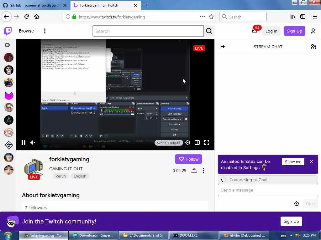Open the notifications inbox with 44 badge

point(255,31)
